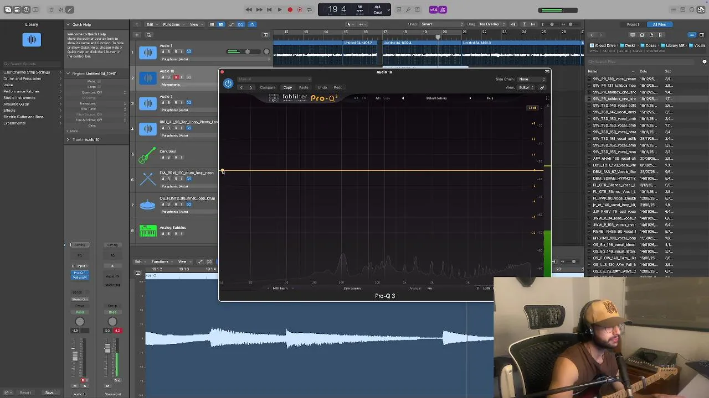This screenshot has width=709, height=398.
Task: Open the Snap Smart dropdown
Action: click(x=441, y=24)
